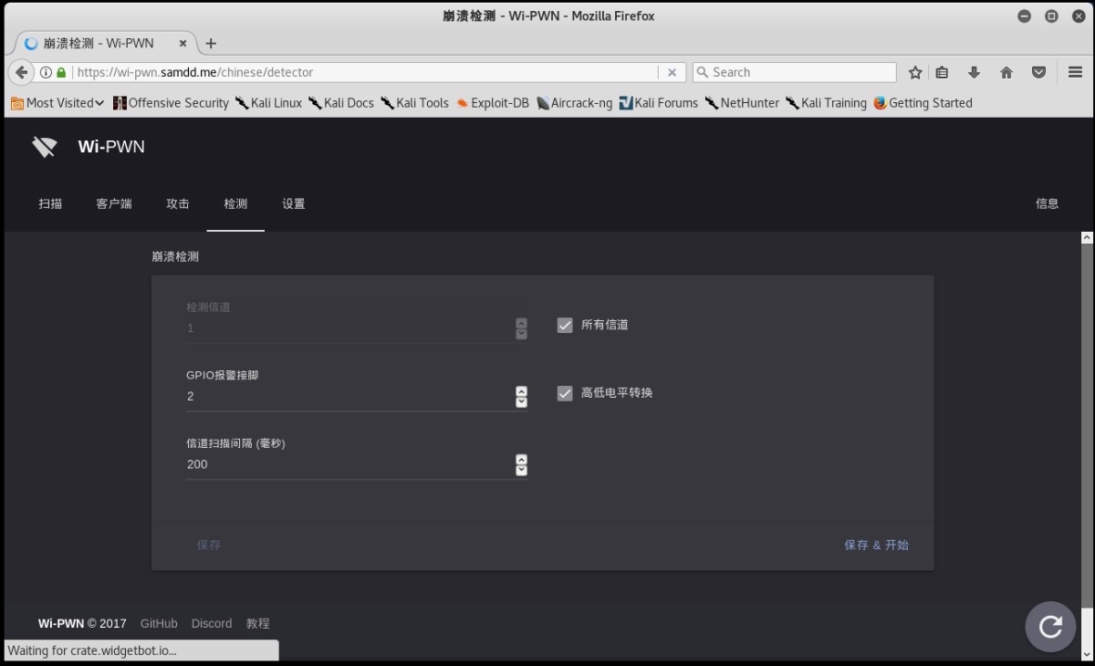Increase the GPIO报警接脚 value with up arrow
This screenshot has width=1095, height=666.
(521, 391)
